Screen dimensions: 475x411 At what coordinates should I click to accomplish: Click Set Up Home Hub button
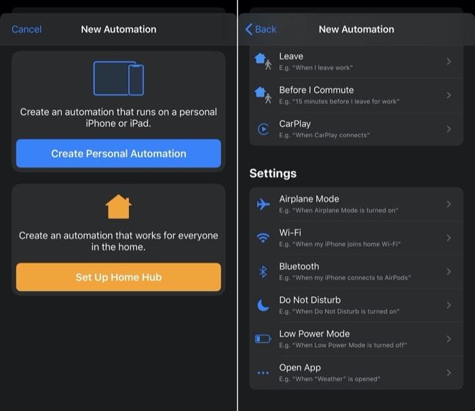click(x=119, y=277)
